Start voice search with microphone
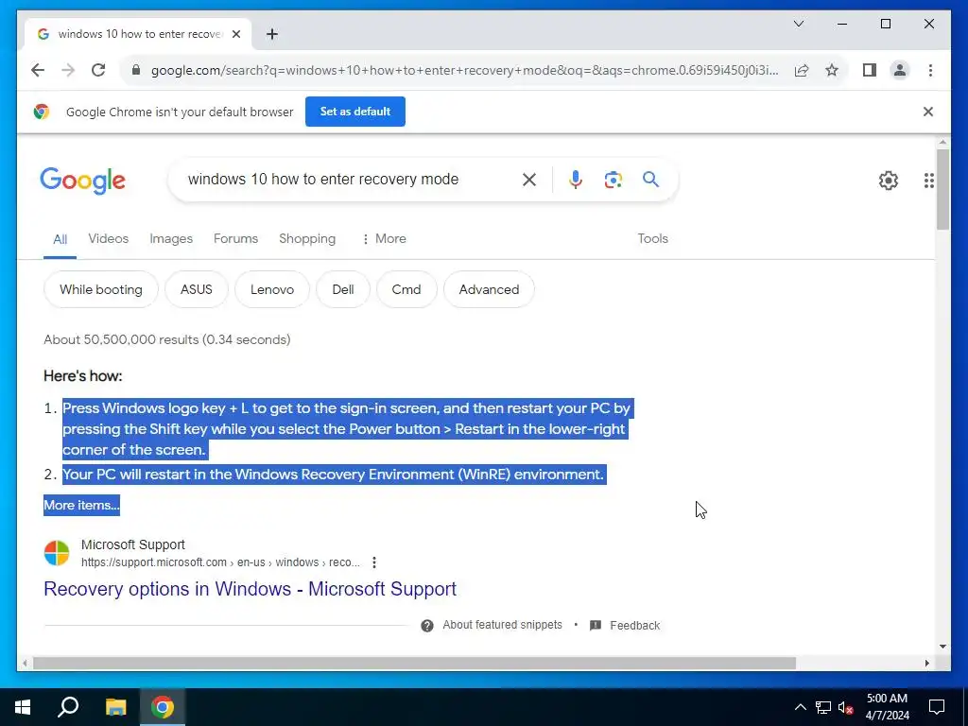The width and height of the screenshot is (968, 726). (x=576, y=180)
